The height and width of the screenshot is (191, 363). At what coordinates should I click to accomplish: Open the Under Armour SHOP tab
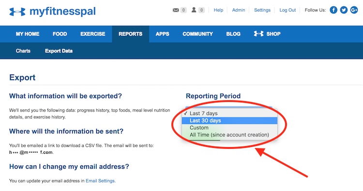click(267, 34)
